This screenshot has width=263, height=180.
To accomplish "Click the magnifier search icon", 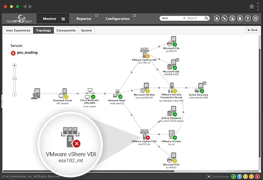I will click(x=206, y=18).
